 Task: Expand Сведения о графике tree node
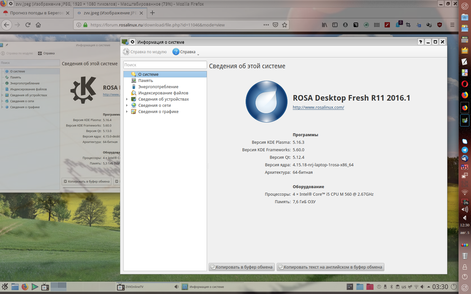tap(127, 111)
